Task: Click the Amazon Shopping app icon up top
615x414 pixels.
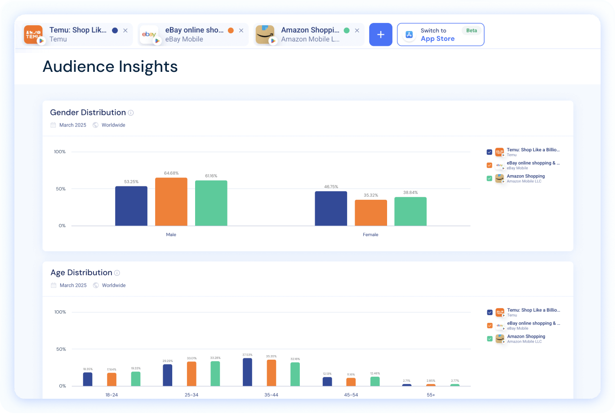Action: click(x=265, y=34)
